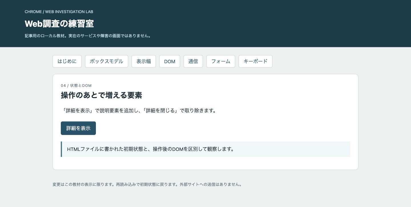Viewport: 411px width, 207px height.
Task: Select the キーボード tab
Action: click(255, 61)
